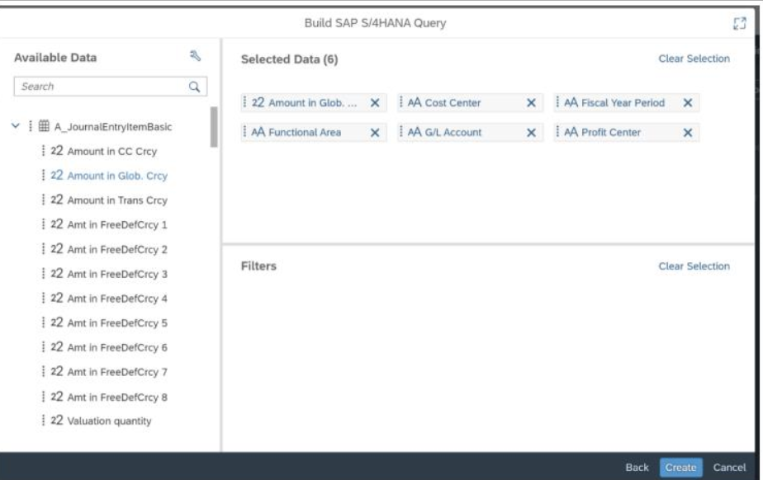
Task: Select Amt in FreeDefCrcy 5 item
Action: tap(117, 323)
